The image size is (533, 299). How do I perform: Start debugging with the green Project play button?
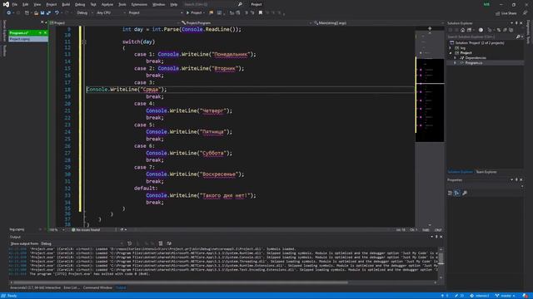195,13
